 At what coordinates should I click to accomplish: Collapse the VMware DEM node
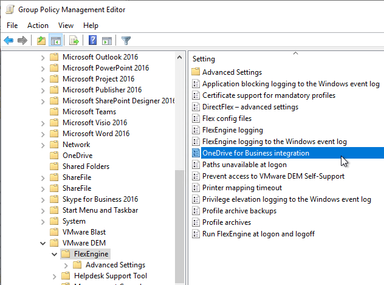[x=43, y=244]
